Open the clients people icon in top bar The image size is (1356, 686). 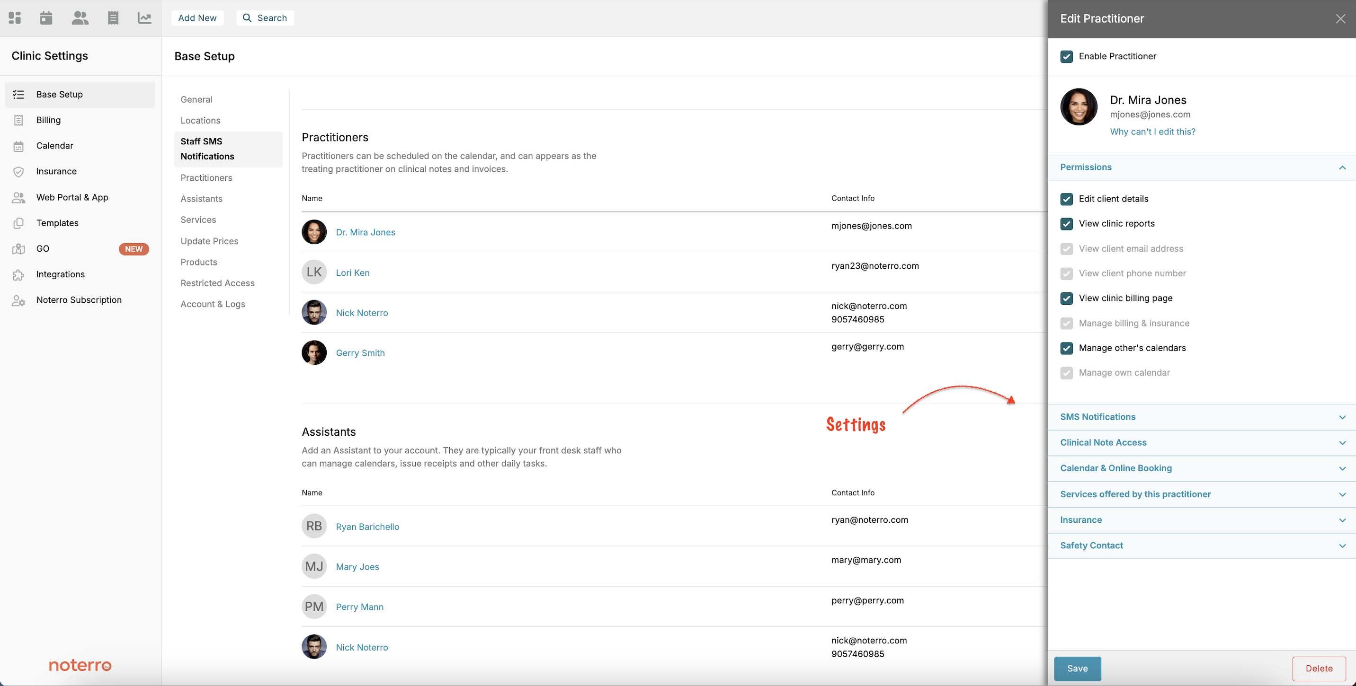point(80,18)
